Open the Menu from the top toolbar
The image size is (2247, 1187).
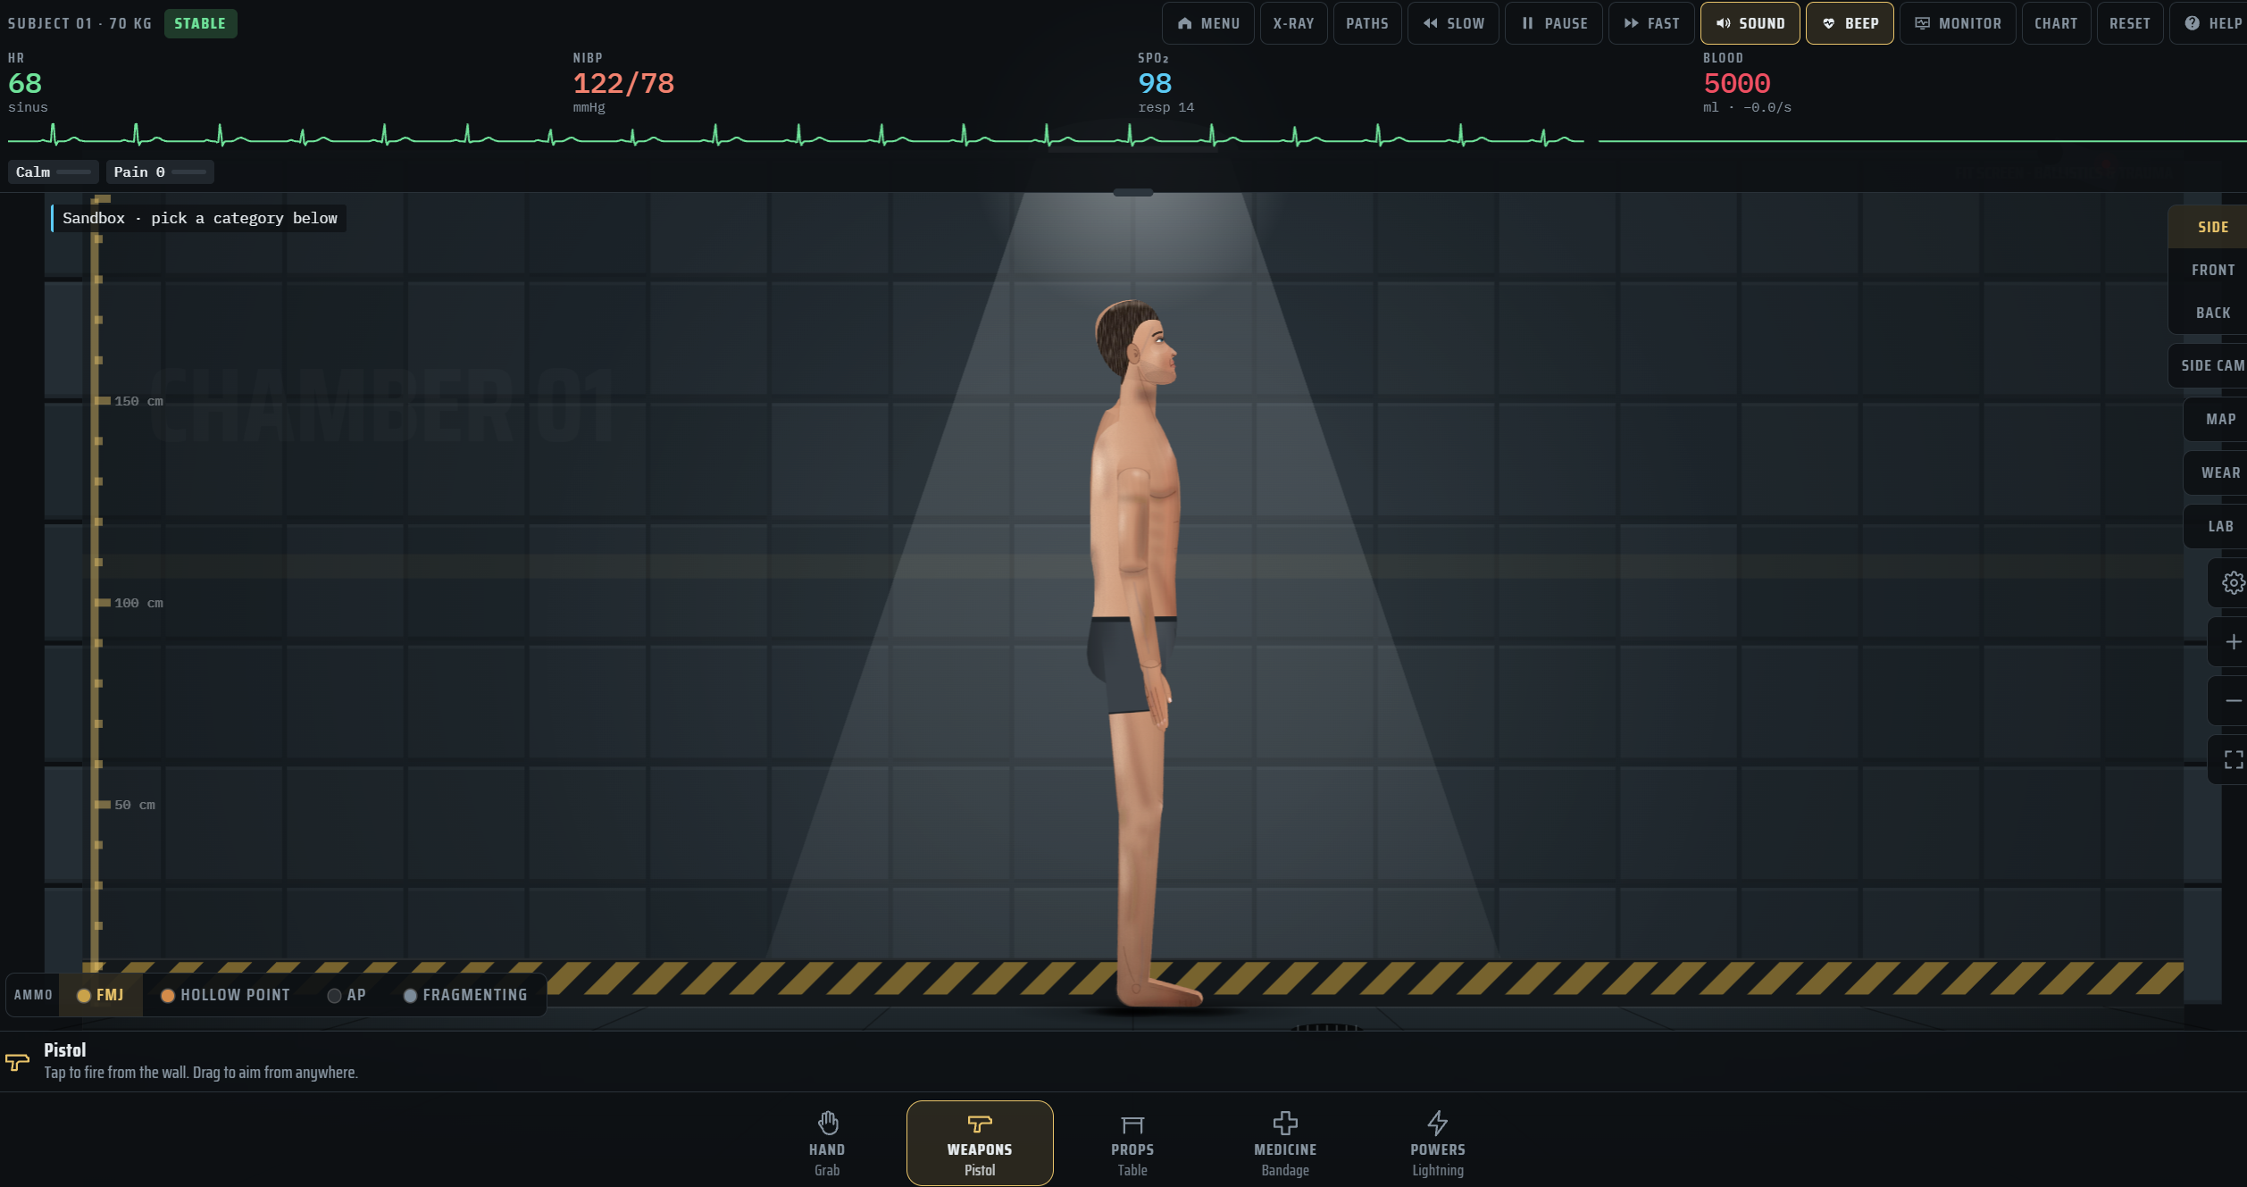click(x=1207, y=23)
